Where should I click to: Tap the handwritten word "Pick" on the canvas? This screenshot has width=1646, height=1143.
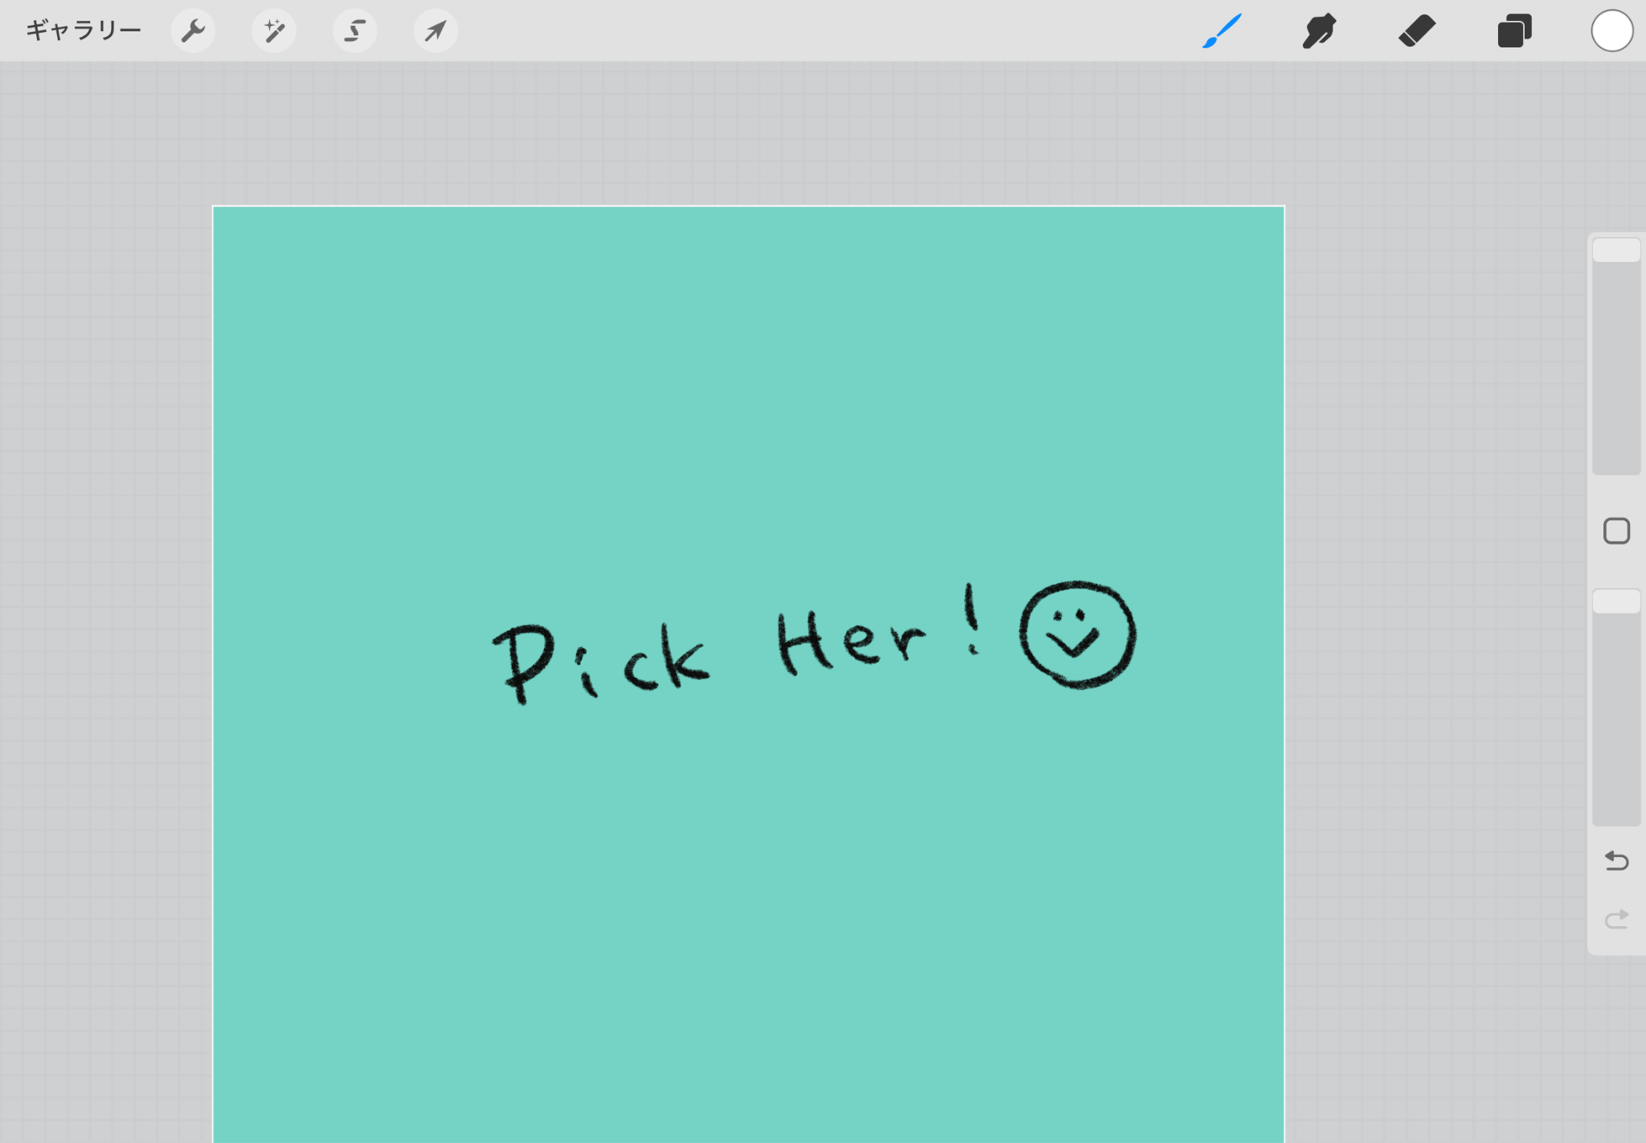click(x=601, y=663)
